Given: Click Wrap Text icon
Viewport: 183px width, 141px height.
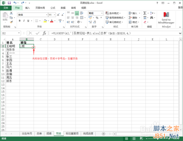Looking at the screenshot, I should pos(82,13).
